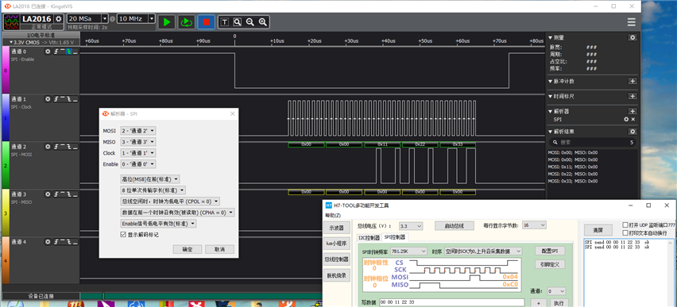Viewport: 677px width, 307px height.
Task: Click the zoom-to-fit magnifier icon
Action: point(237,21)
